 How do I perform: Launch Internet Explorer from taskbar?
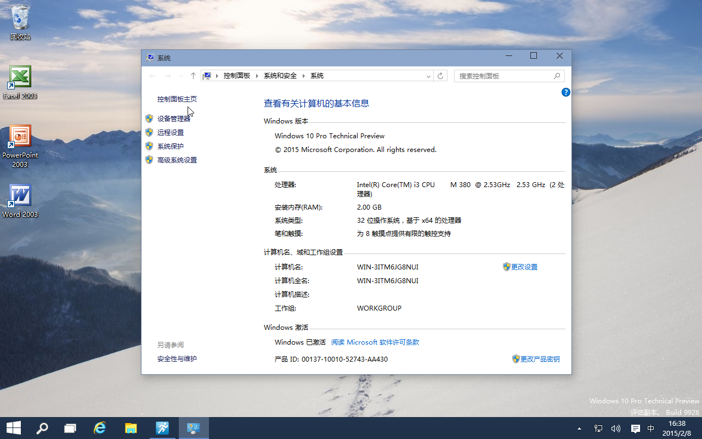[99, 428]
